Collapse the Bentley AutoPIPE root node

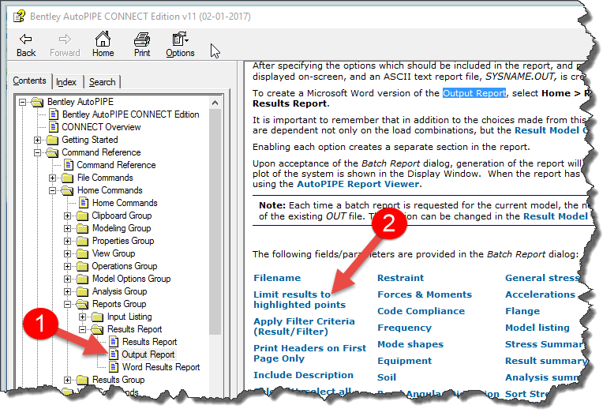(x=23, y=103)
